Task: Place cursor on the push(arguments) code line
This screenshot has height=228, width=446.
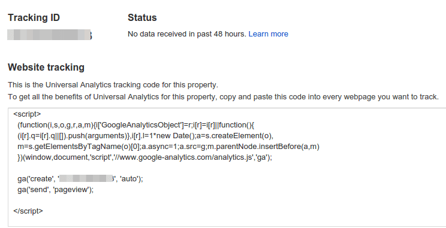Action: click(145, 136)
